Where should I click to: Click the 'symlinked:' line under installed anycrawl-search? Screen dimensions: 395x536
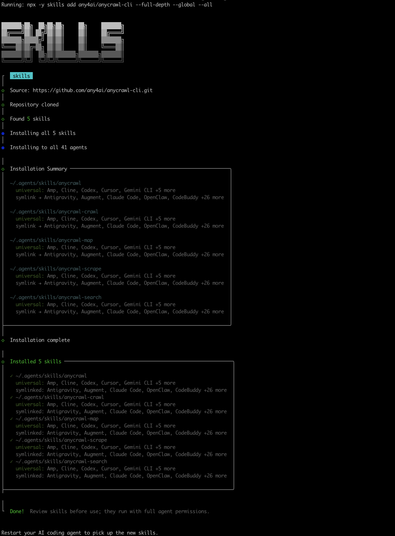coord(121,476)
